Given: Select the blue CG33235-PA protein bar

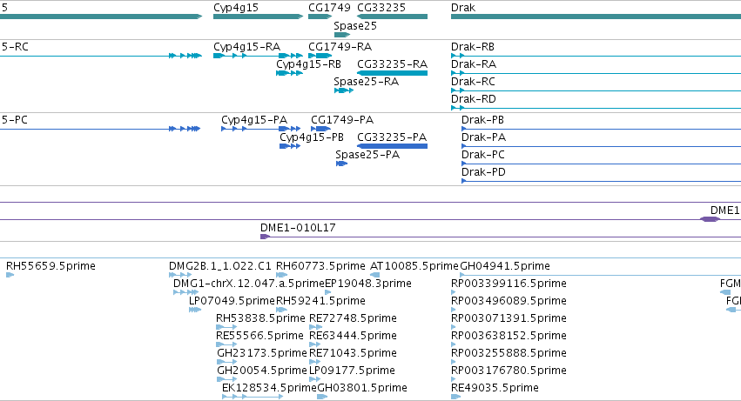Looking at the screenshot, I should tap(392, 146).
